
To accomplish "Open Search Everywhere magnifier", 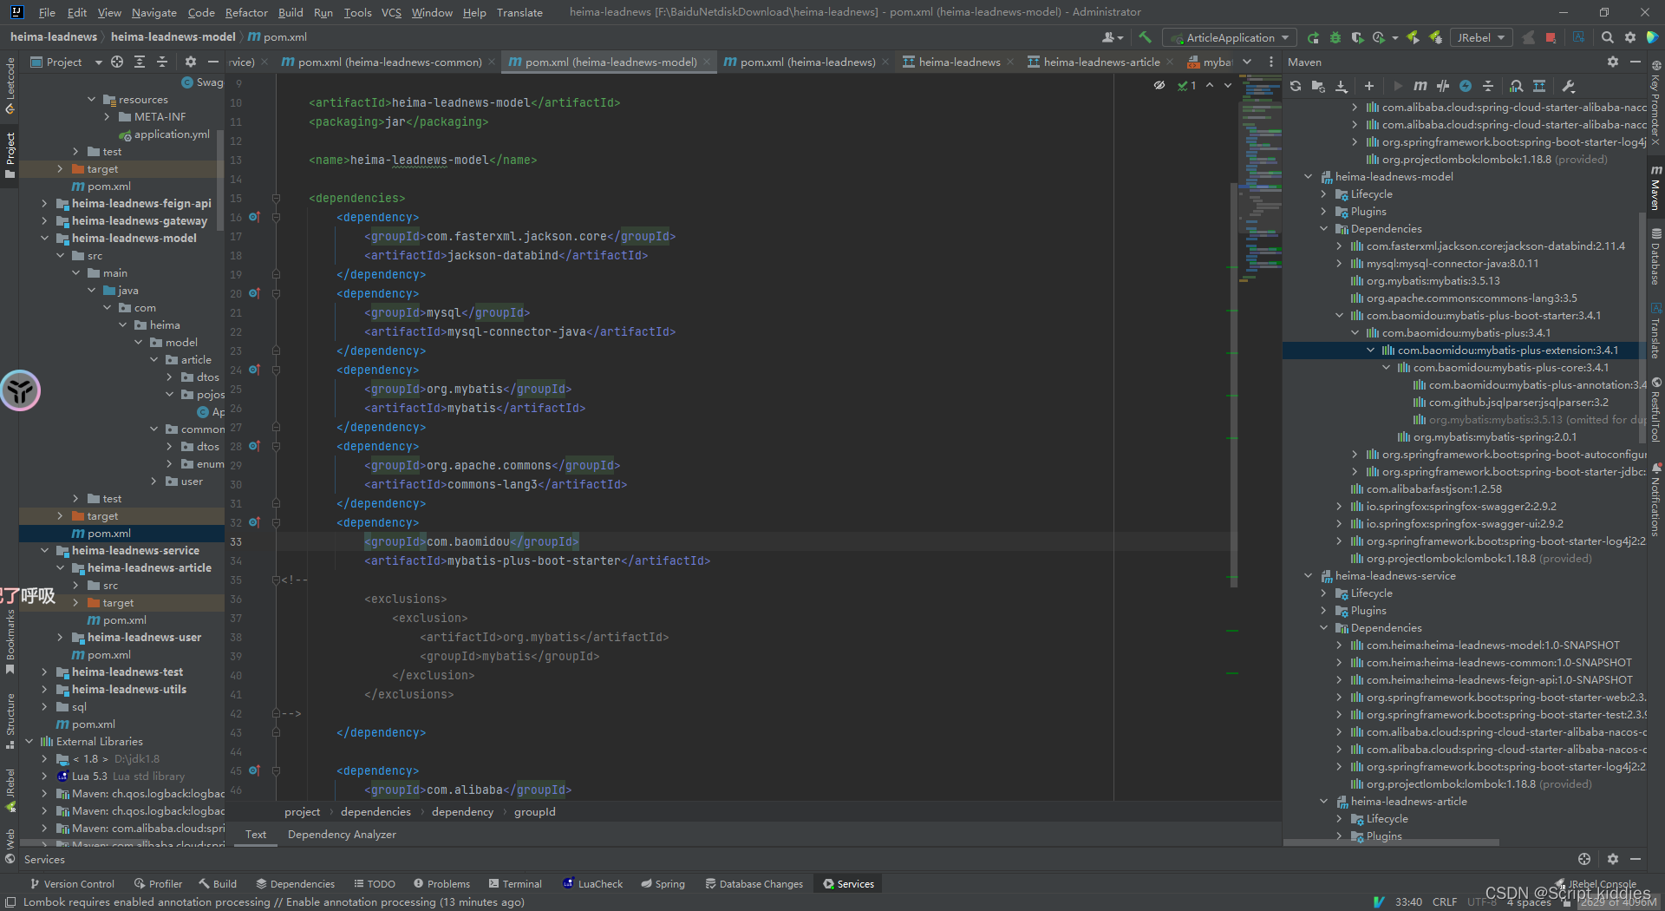I will [x=1607, y=37].
